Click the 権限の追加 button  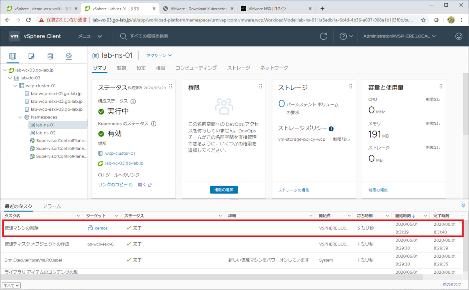[x=224, y=190]
